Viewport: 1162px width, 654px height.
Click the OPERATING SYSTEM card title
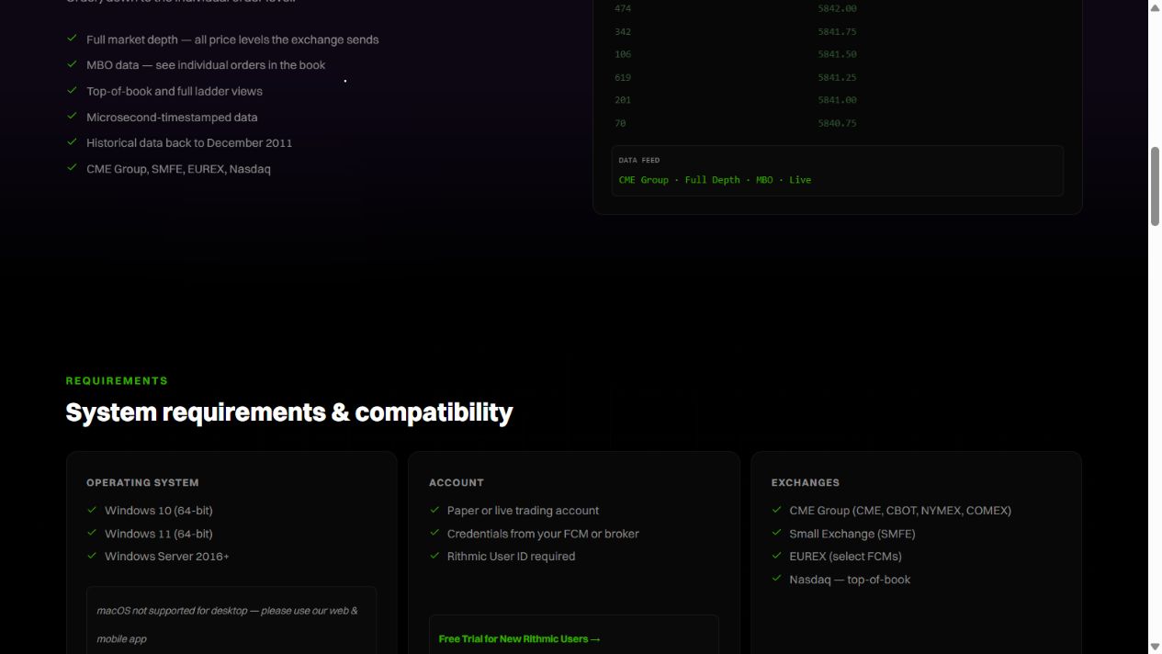pyautogui.click(x=142, y=482)
